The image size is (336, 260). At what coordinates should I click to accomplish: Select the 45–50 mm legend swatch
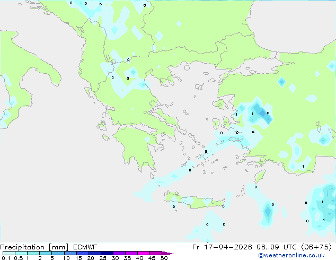156,253
